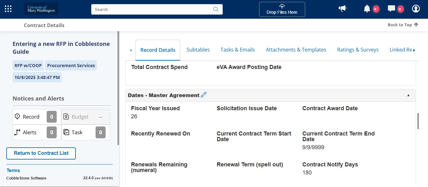Viewport: 428px width, 187px height.
Task: Open the Attachments & Templates tab
Action: 296,50
